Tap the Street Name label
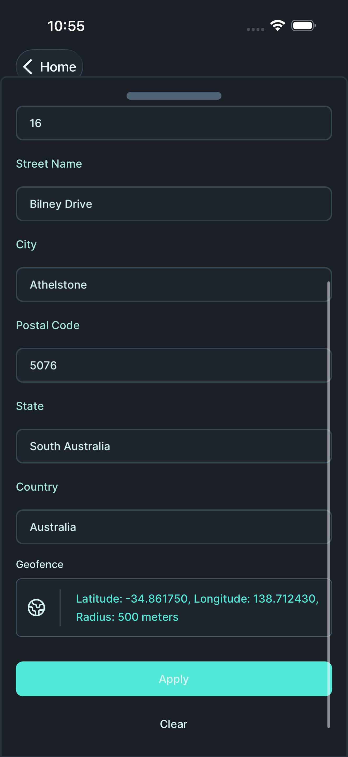This screenshot has height=757, width=348. (x=49, y=163)
